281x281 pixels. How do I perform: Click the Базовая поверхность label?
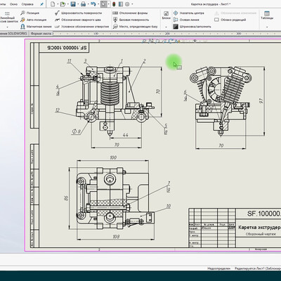(134, 20)
